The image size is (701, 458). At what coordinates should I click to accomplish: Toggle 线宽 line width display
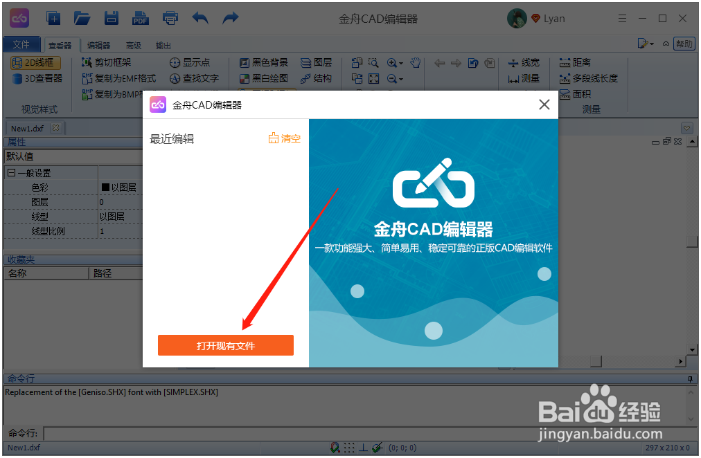524,62
